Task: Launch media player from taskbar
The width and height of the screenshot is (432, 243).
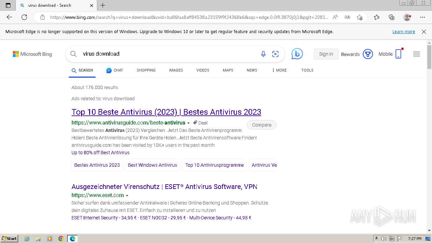Action: 50,239
